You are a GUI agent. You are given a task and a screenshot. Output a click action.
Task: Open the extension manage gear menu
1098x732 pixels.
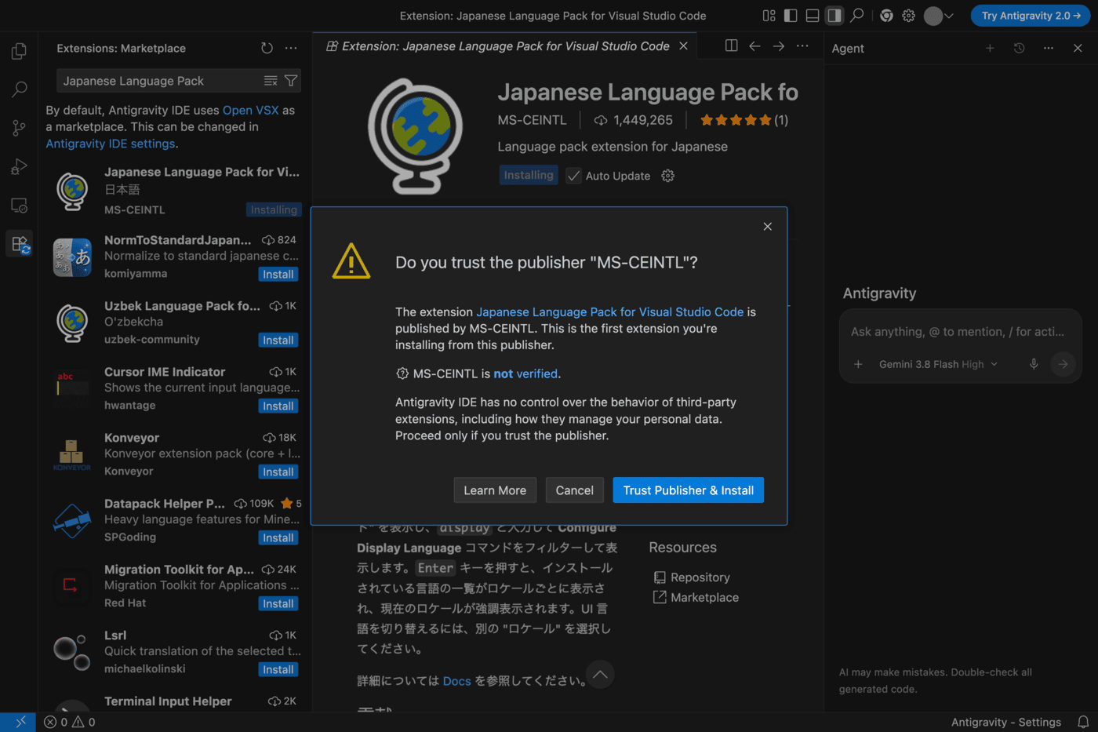[667, 176]
